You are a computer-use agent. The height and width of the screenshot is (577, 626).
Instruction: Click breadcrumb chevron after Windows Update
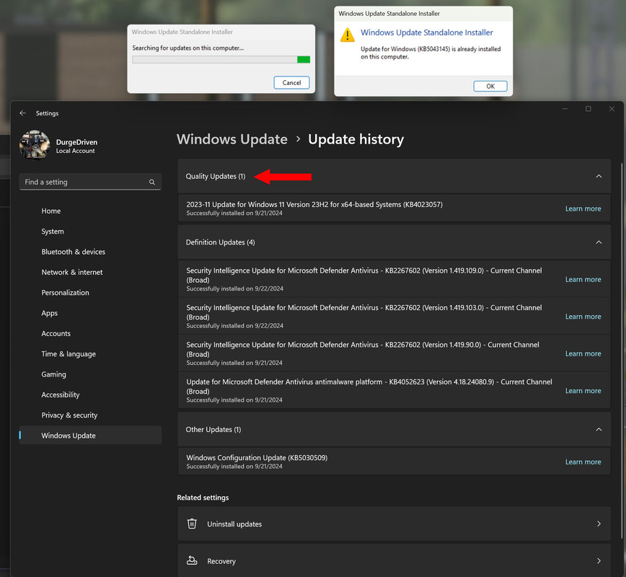[x=298, y=139]
